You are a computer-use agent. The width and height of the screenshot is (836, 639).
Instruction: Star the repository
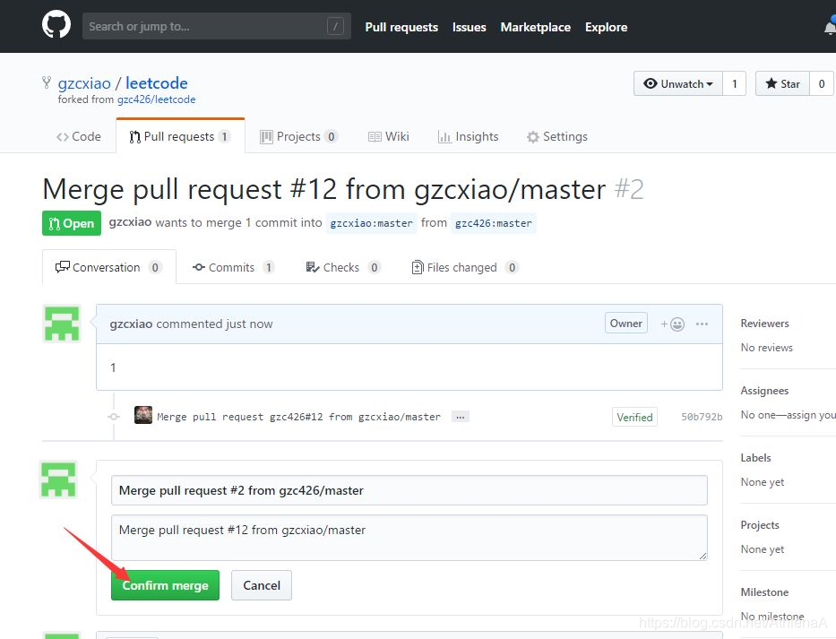[782, 83]
